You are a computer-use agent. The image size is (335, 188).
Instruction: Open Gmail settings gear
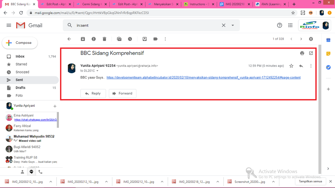(311, 39)
